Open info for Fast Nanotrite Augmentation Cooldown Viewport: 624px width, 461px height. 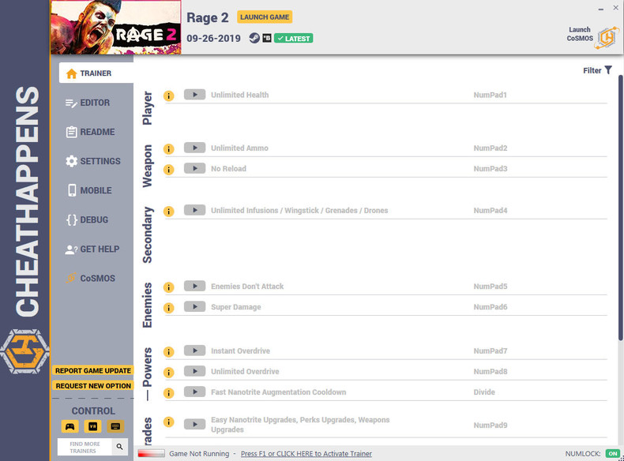coord(169,393)
